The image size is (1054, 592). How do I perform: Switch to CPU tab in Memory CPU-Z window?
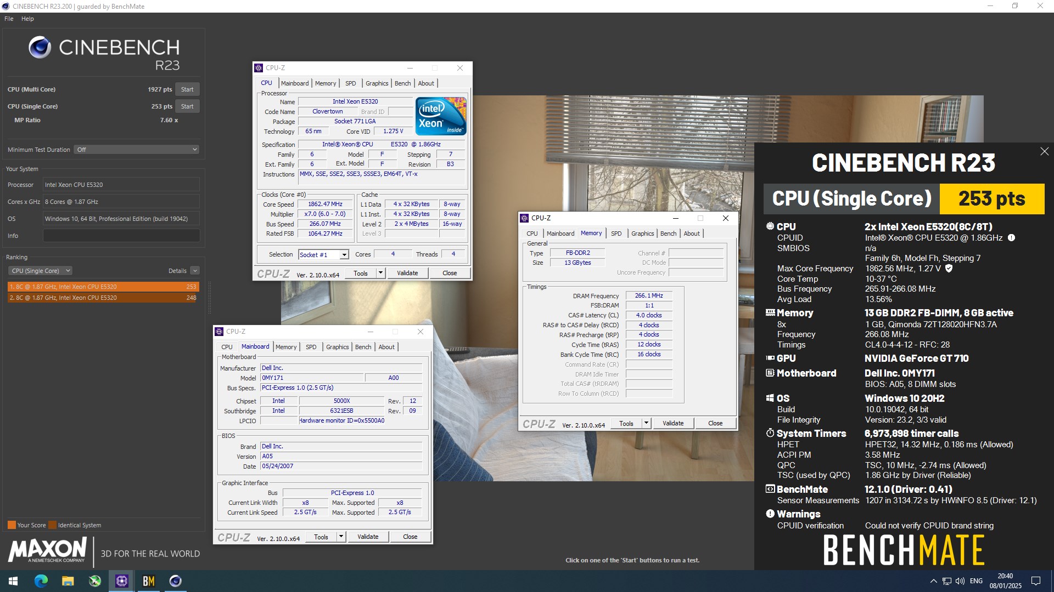click(x=532, y=234)
